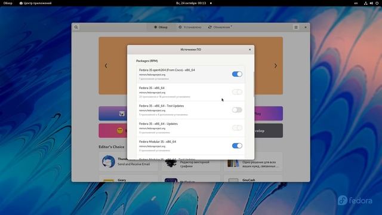Image resolution: width=382 pixels, height=215 pixels.
Task: Open the Geary app card
Action: pyautogui.click(x=129, y=179)
